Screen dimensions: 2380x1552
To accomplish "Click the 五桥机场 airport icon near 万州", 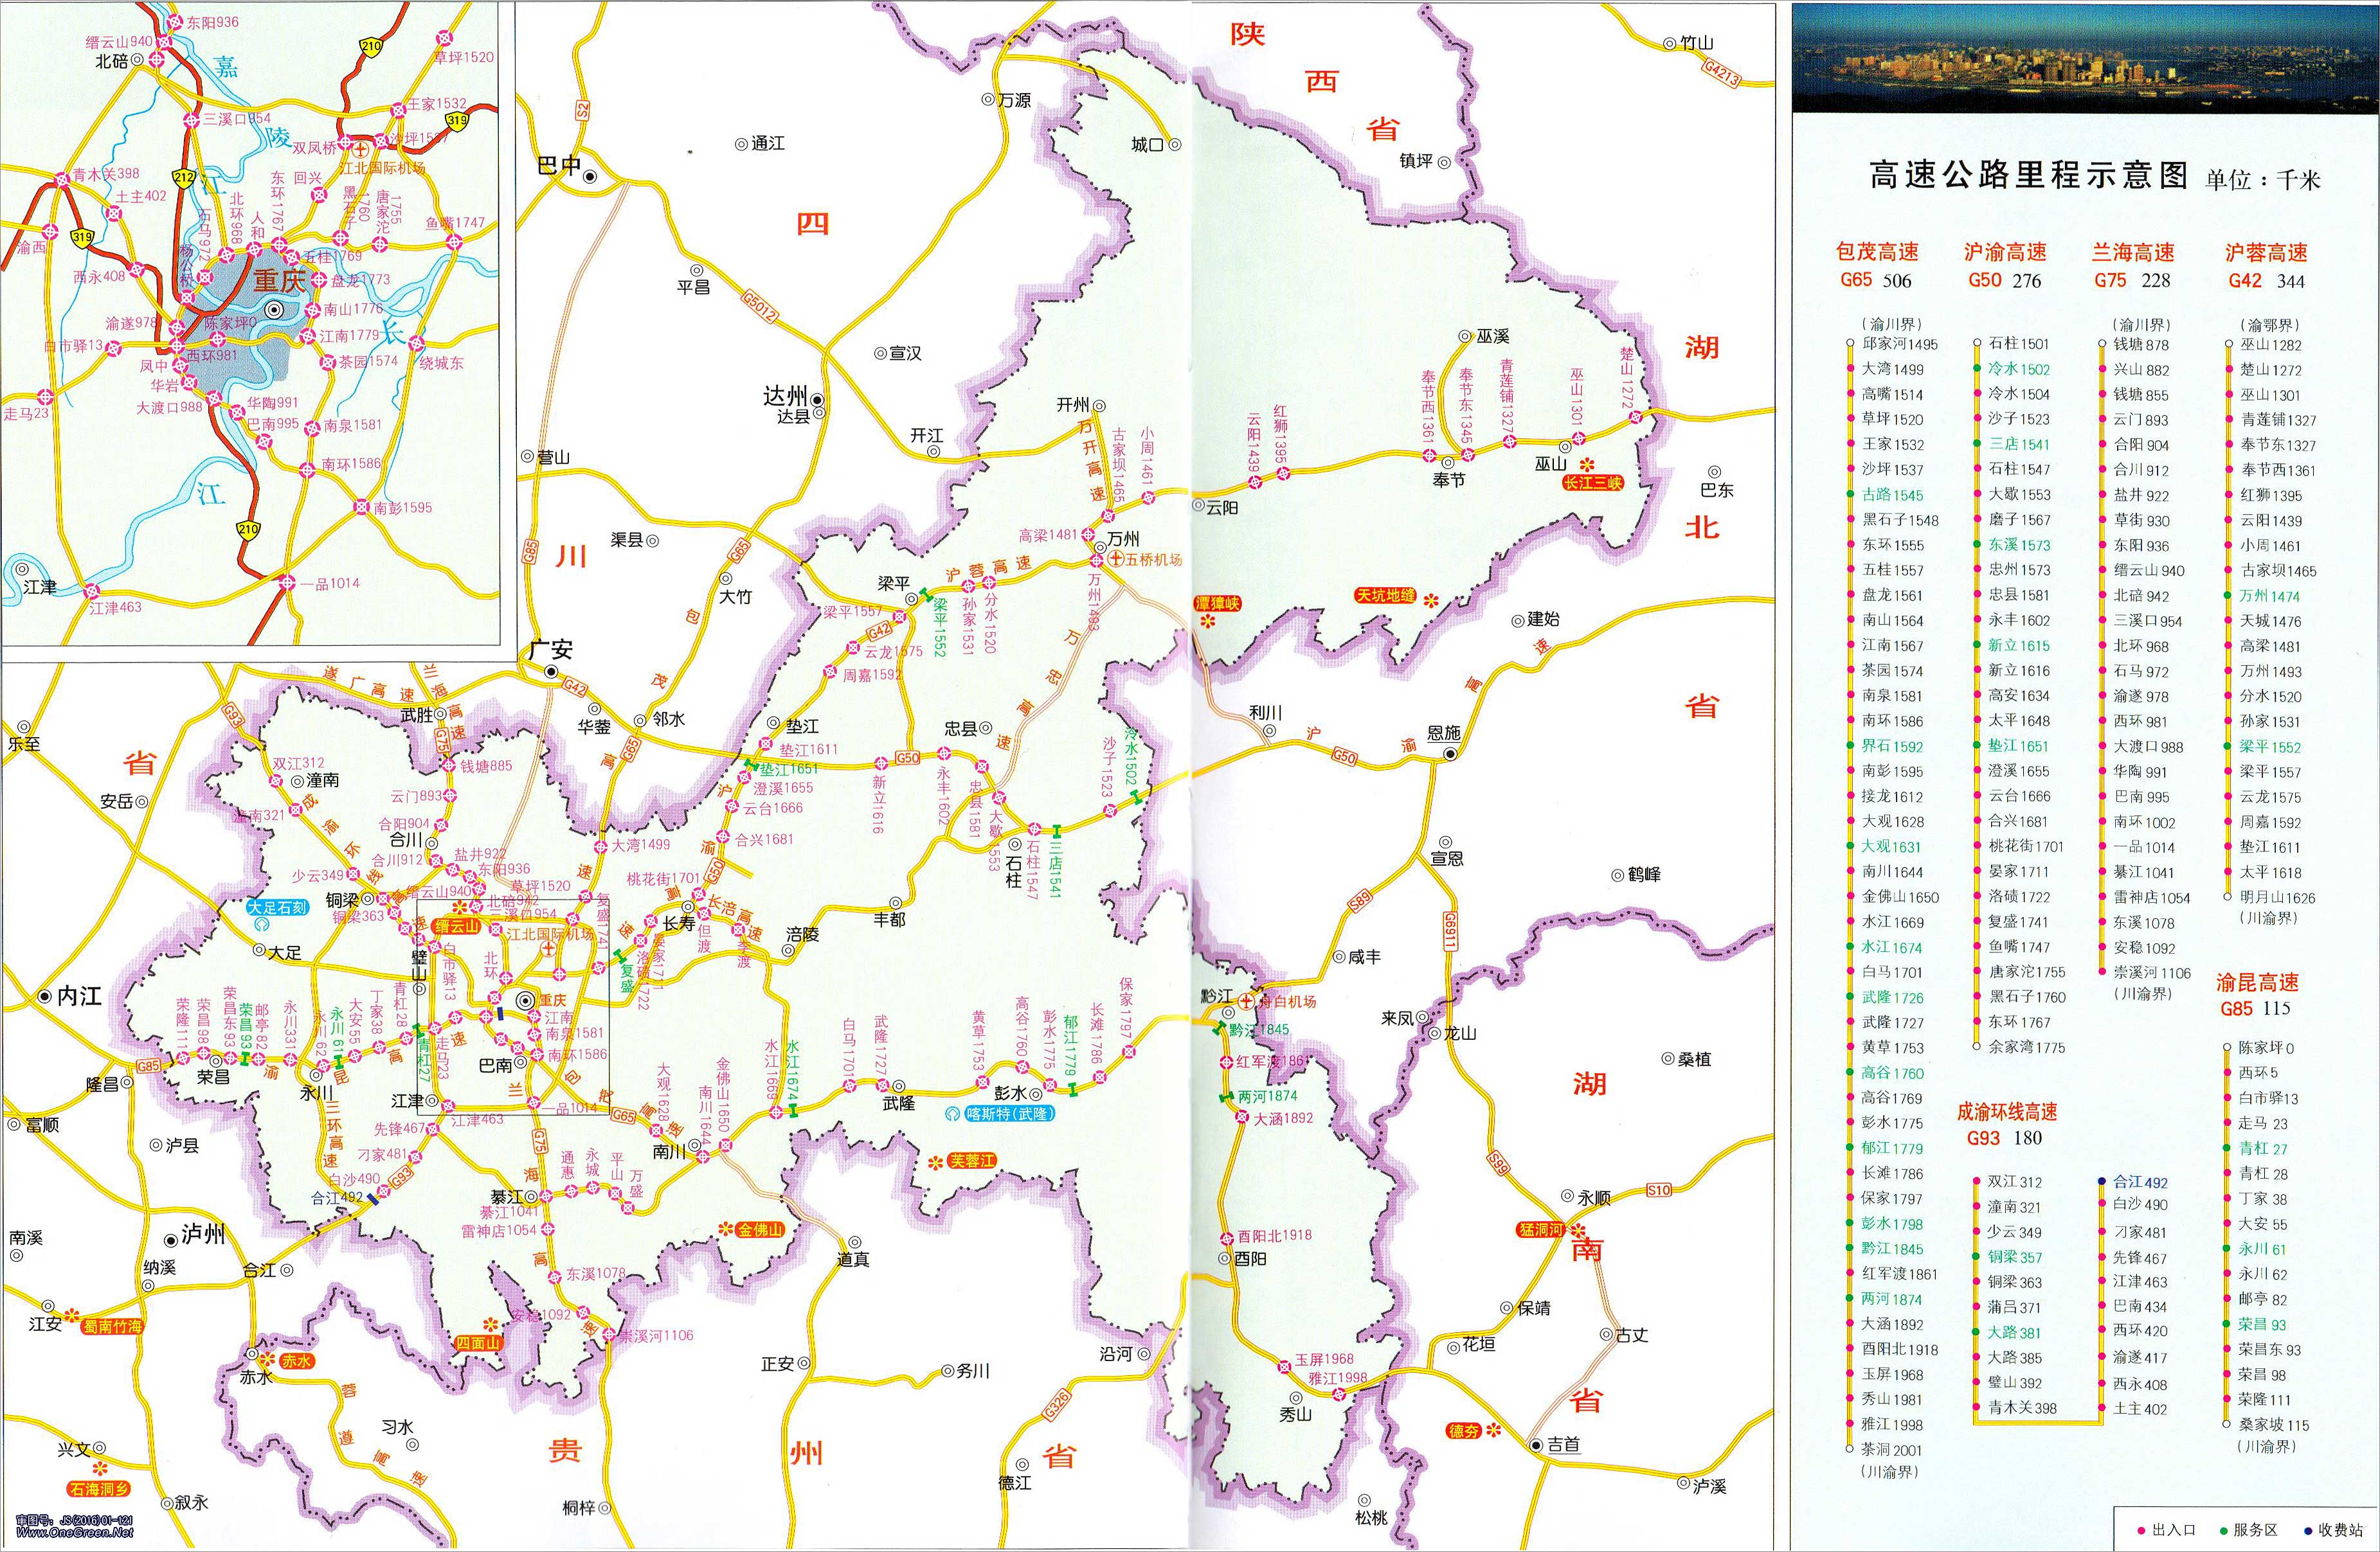I will [1116, 560].
